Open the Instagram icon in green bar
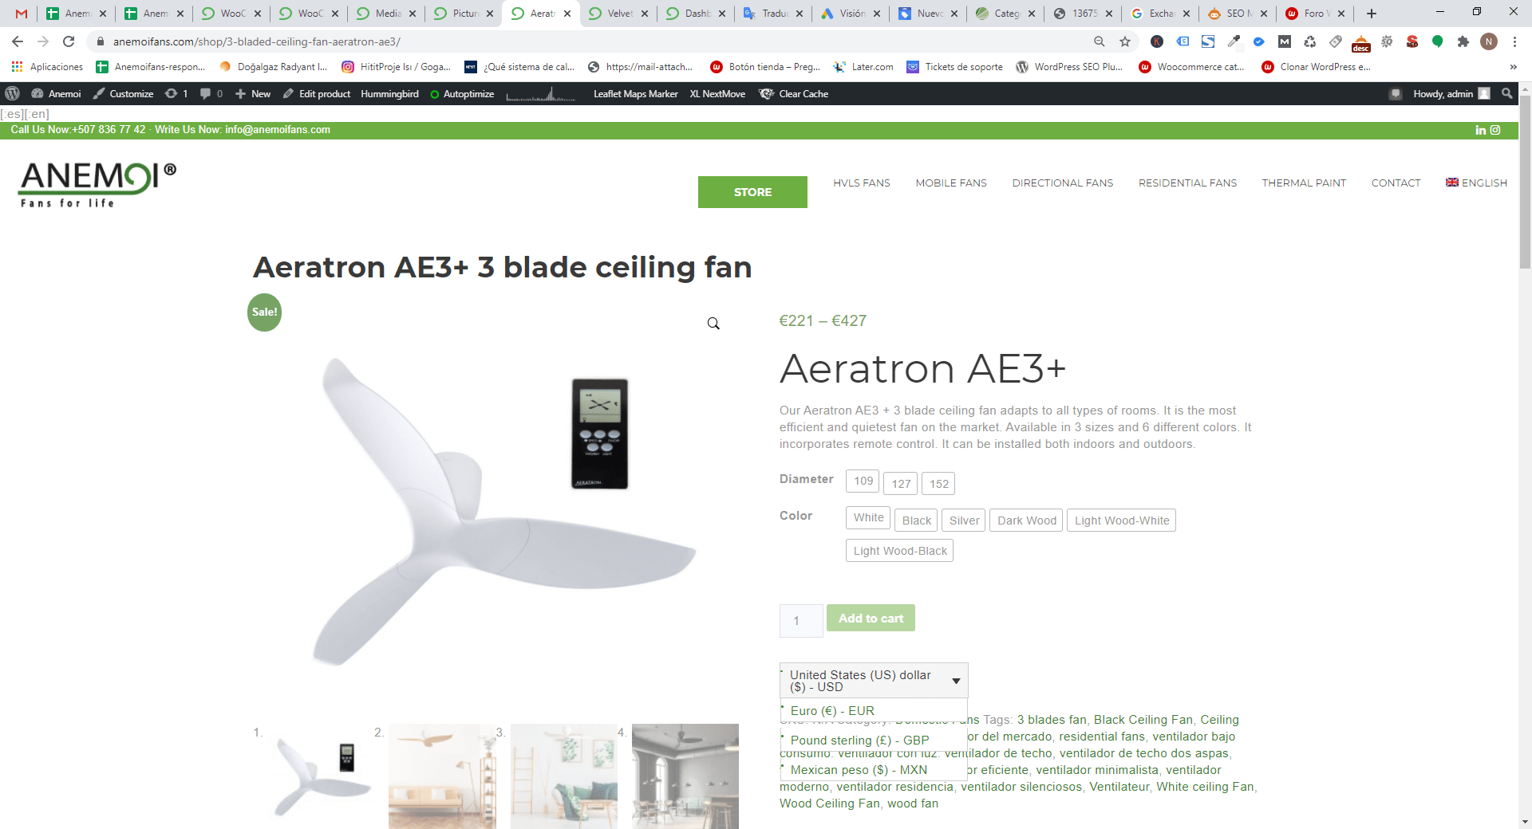Viewport: 1532px width, 829px height. pos(1495,130)
